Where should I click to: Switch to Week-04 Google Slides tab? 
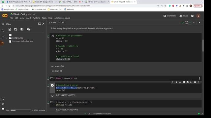click(x=45, y=2)
